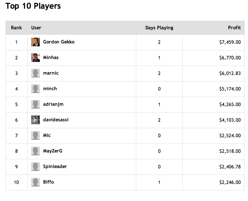The width and height of the screenshot is (248, 201).
Task: Open davidesassi's avatar photo
Action: point(36,120)
